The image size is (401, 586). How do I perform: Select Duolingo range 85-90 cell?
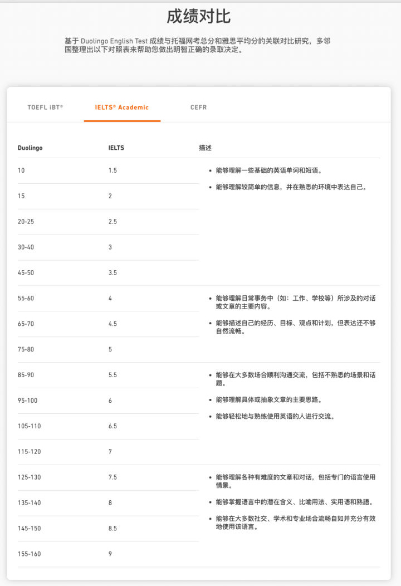pos(26,375)
